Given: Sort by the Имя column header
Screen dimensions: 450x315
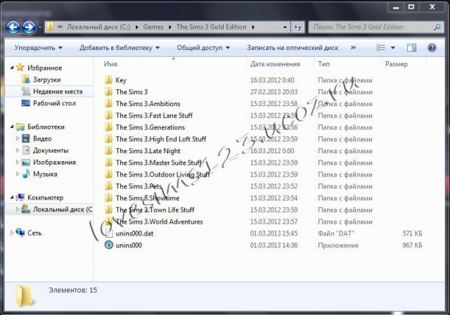Looking at the screenshot, I should tap(111, 64).
